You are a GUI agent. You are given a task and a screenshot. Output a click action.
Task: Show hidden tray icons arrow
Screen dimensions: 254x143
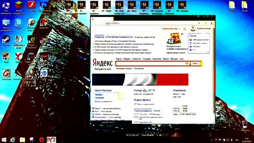pyautogui.click(x=212, y=140)
